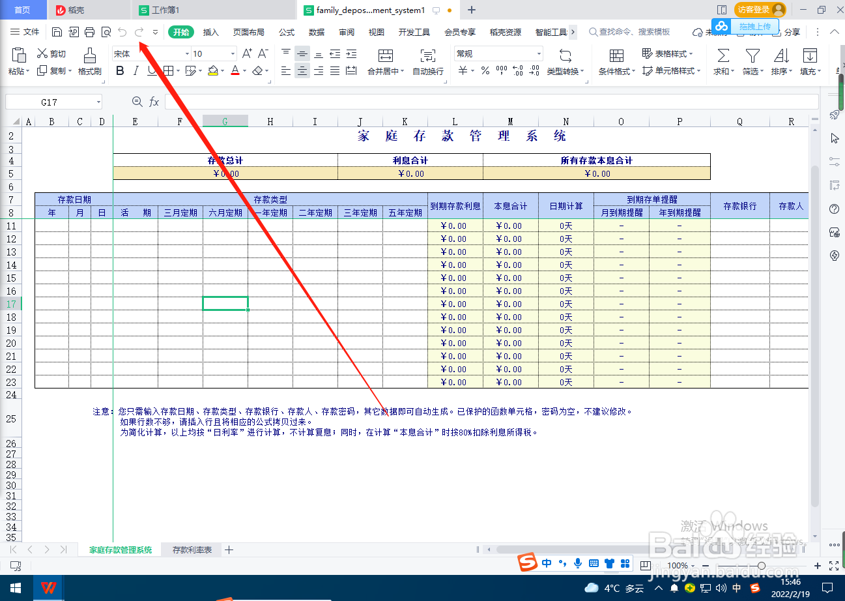Click the 访客登录 login button

(760, 10)
